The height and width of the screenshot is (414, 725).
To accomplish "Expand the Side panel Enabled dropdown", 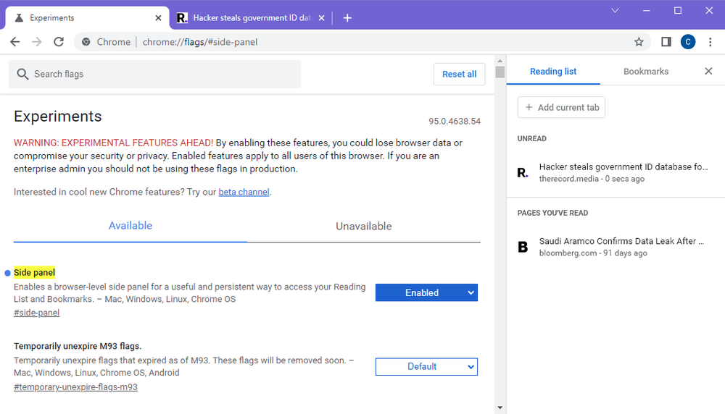I will [426, 292].
